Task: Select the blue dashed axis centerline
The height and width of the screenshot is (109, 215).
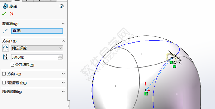Action: coord(159,74)
